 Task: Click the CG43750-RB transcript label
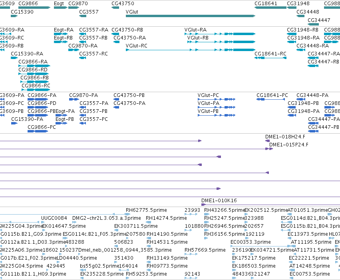pyautogui.click(x=127, y=30)
